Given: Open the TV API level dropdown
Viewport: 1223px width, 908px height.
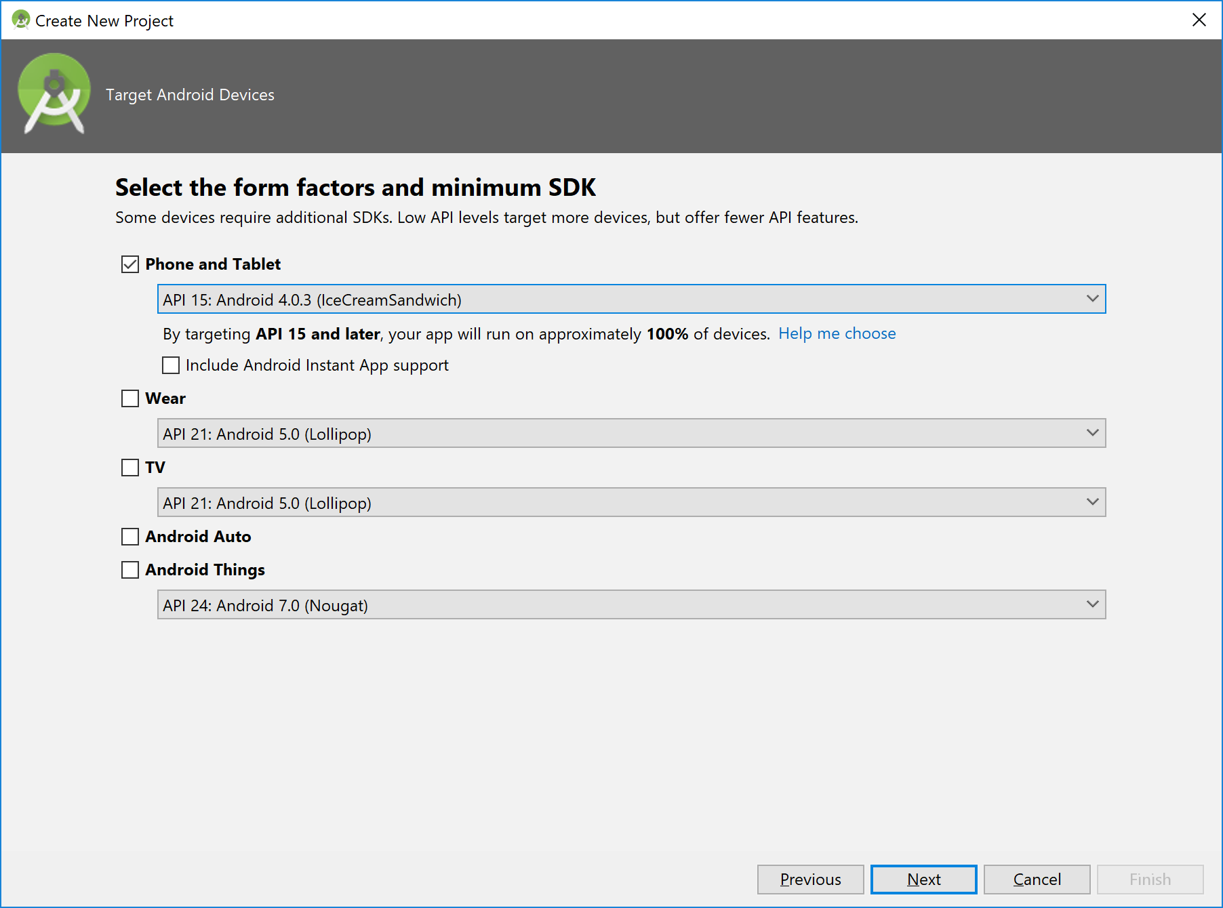Looking at the screenshot, I should (x=631, y=503).
